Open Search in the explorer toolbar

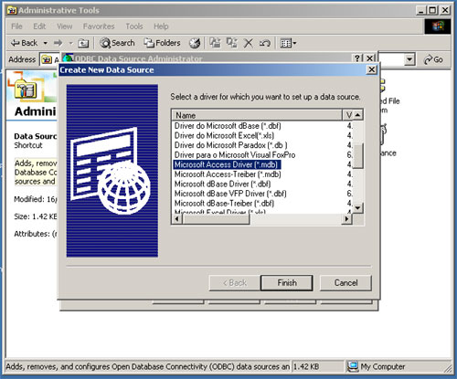117,43
